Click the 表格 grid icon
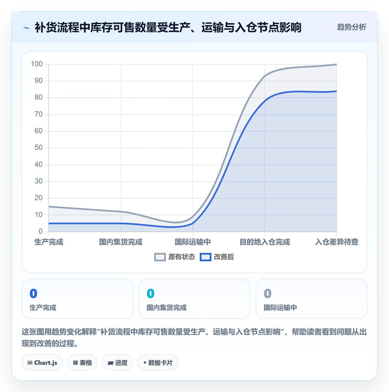The image size is (389, 392). point(75,363)
